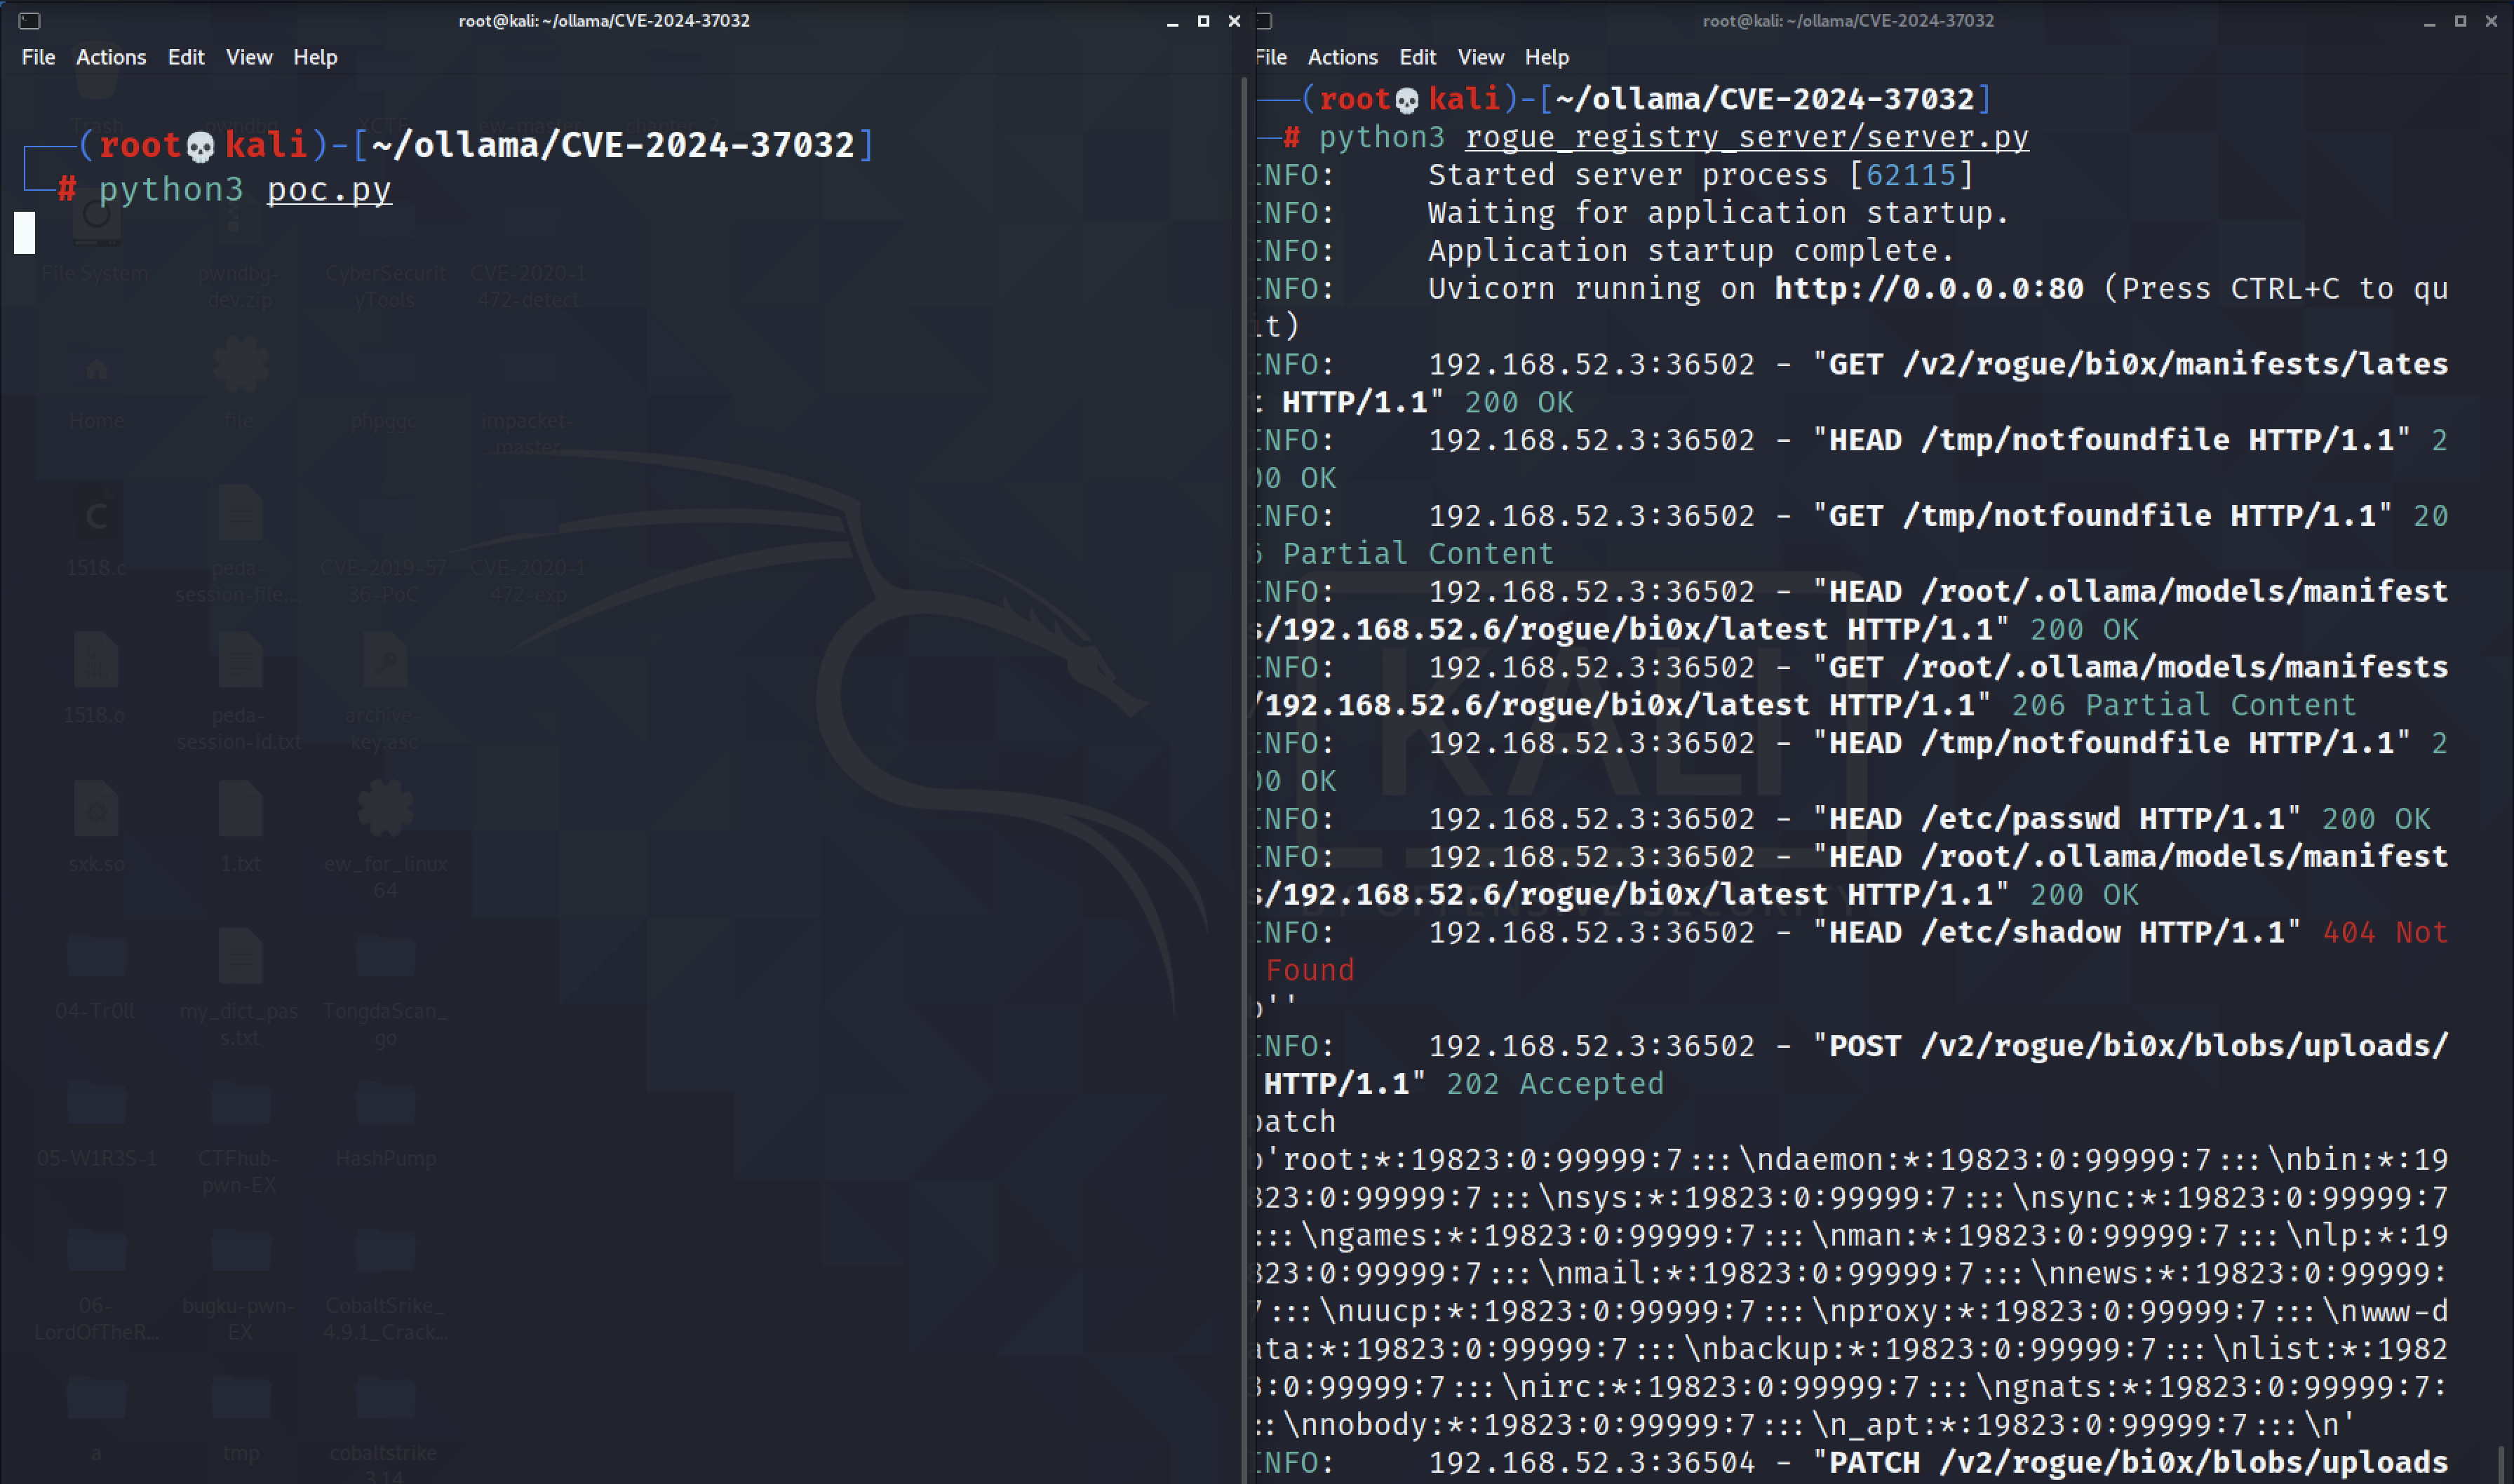The image size is (2514, 1484).
Task: Maximize the right terminal window
Action: coord(2460,21)
